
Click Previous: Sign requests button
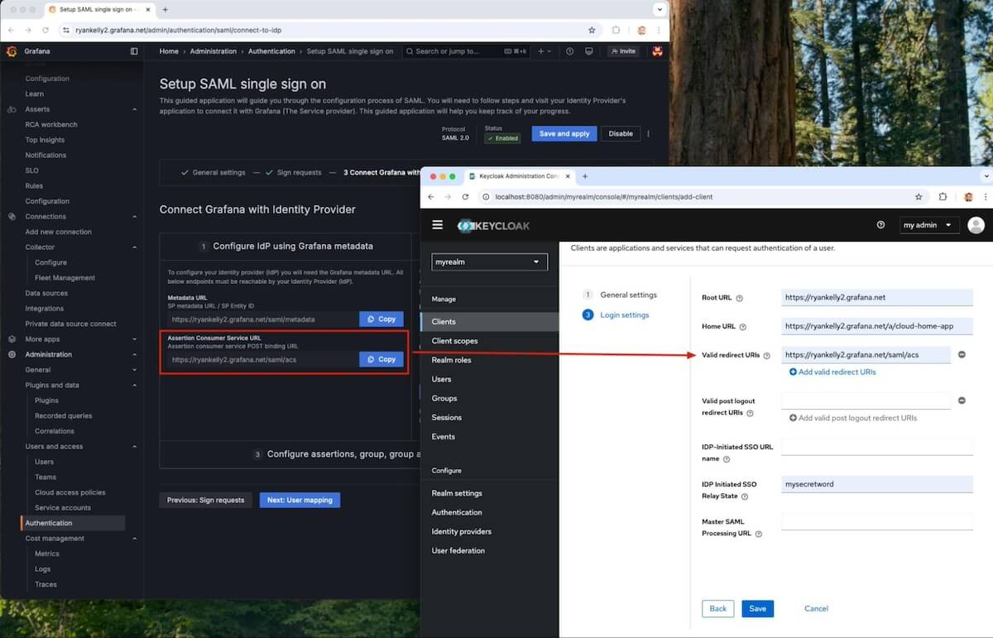(x=206, y=500)
